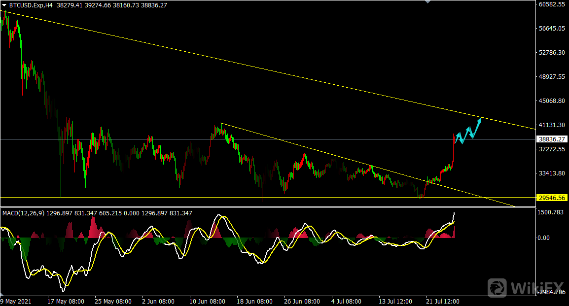Click the 45068.80 price scale label
This screenshot has width=569, height=306.
[552, 101]
